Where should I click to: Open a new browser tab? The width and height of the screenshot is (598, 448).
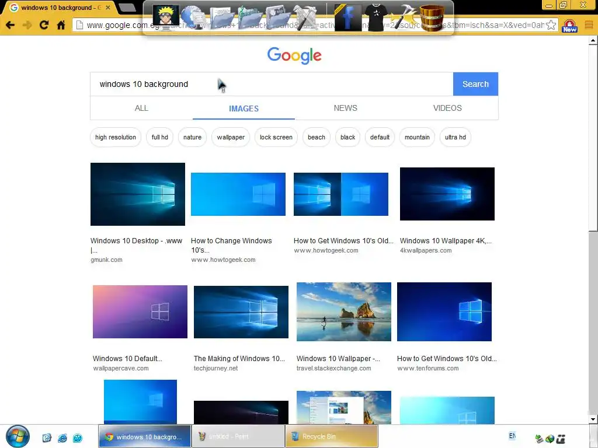(127, 7)
